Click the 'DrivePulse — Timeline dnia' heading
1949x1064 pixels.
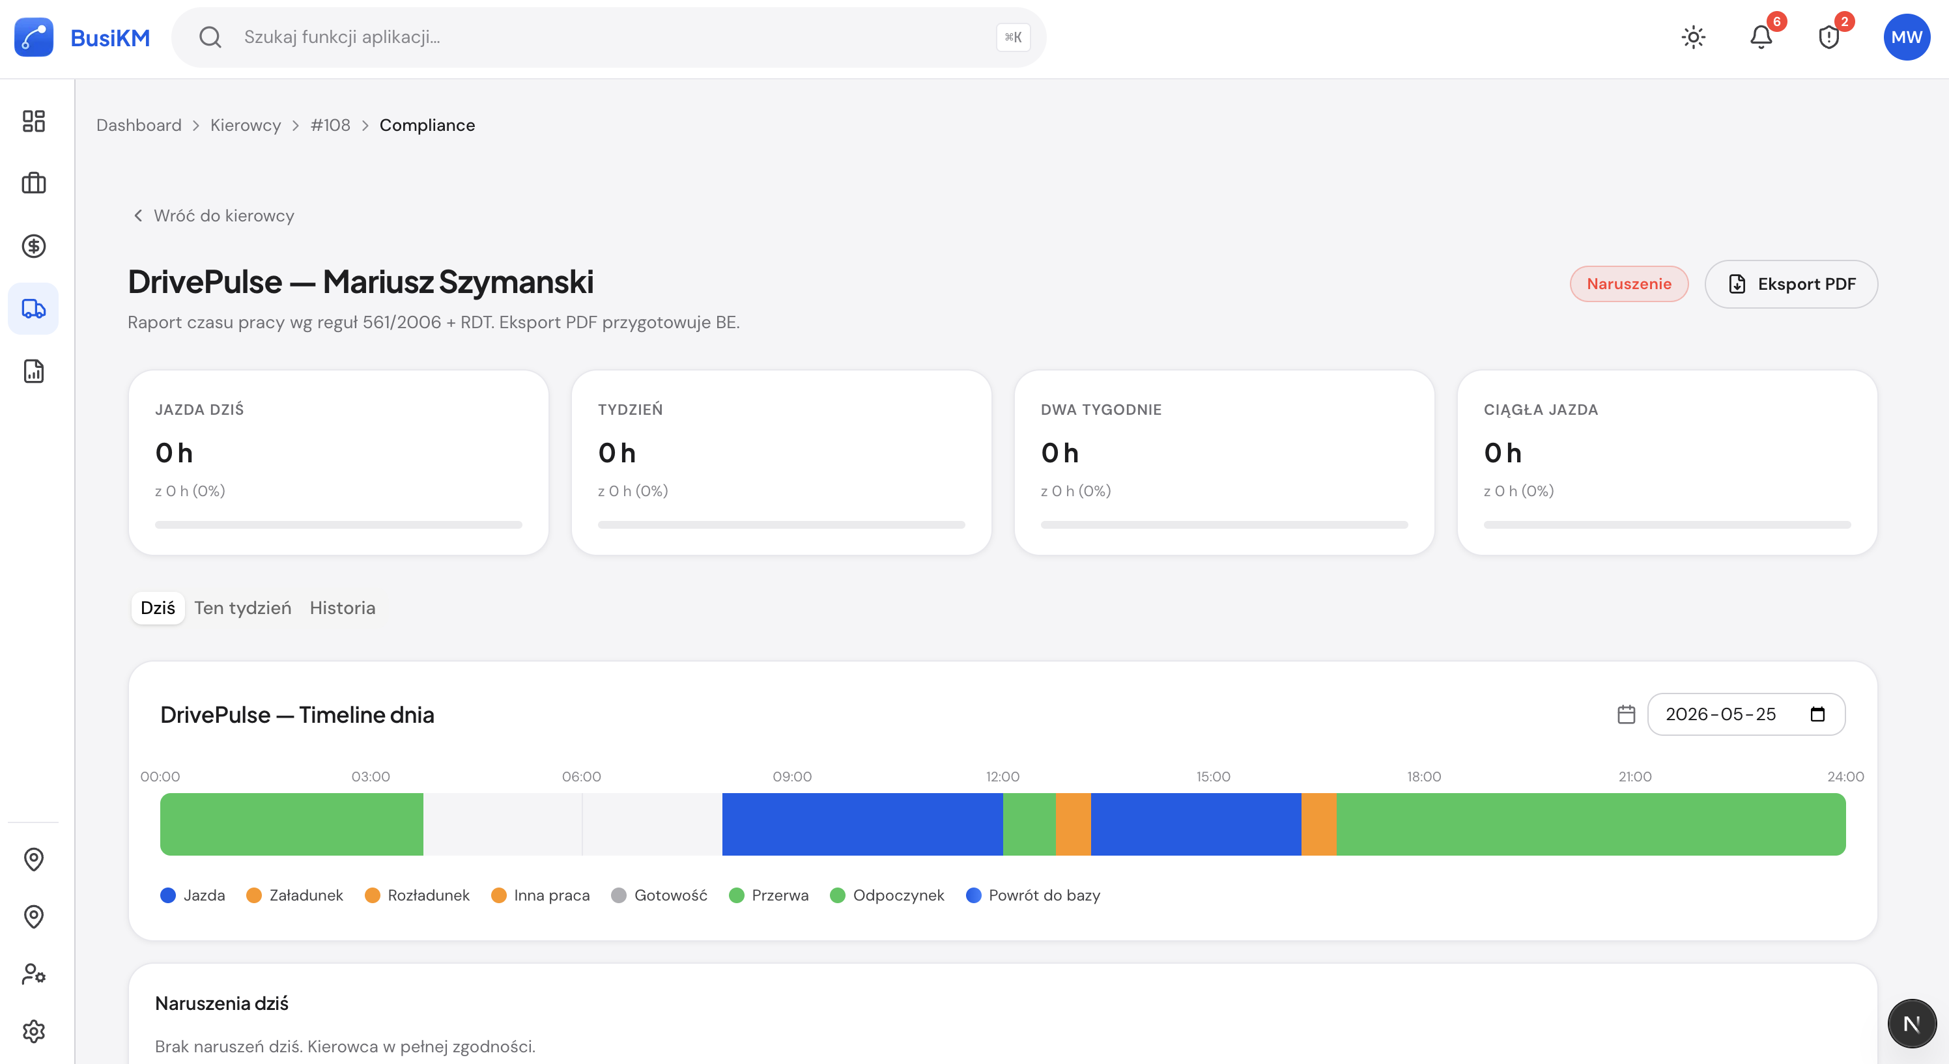(297, 714)
